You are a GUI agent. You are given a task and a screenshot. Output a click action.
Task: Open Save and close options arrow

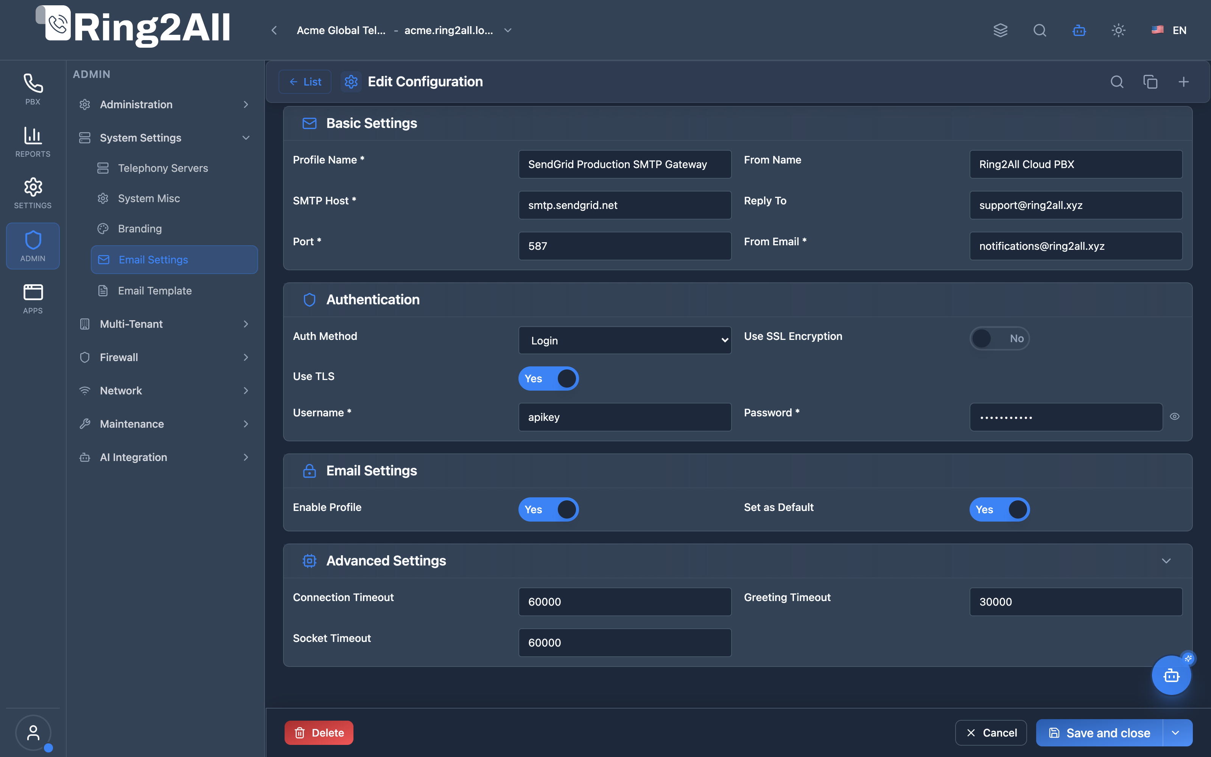pyautogui.click(x=1177, y=733)
